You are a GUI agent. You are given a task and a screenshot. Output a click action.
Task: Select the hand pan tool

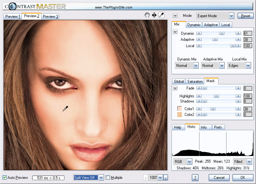coord(147,15)
